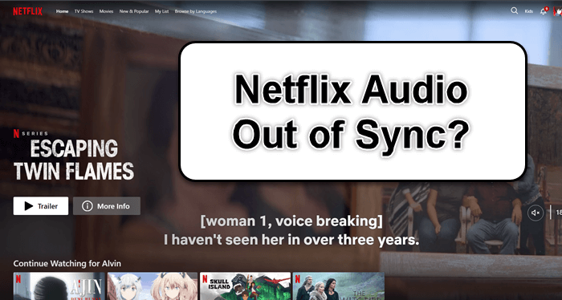
Task: Open the anime girls thumbnail
Action: [153, 286]
